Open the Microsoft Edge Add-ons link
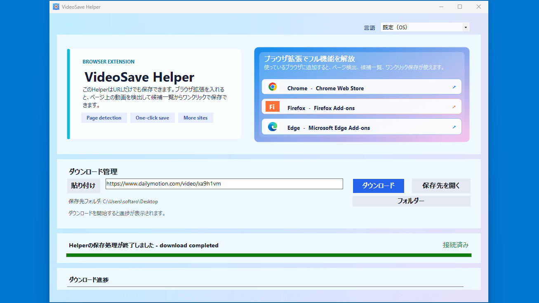This screenshot has height=303, width=539. pyautogui.click(x=362, y=127)
